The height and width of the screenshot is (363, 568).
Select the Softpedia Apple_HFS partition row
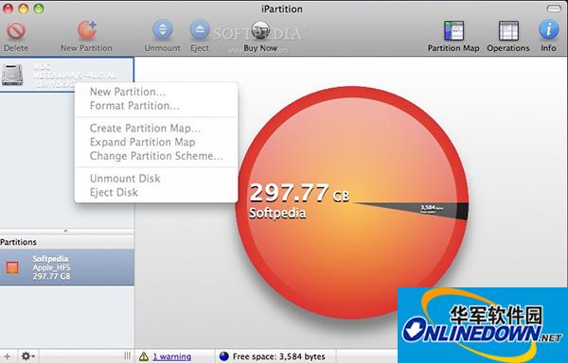[x=67, y=268]
